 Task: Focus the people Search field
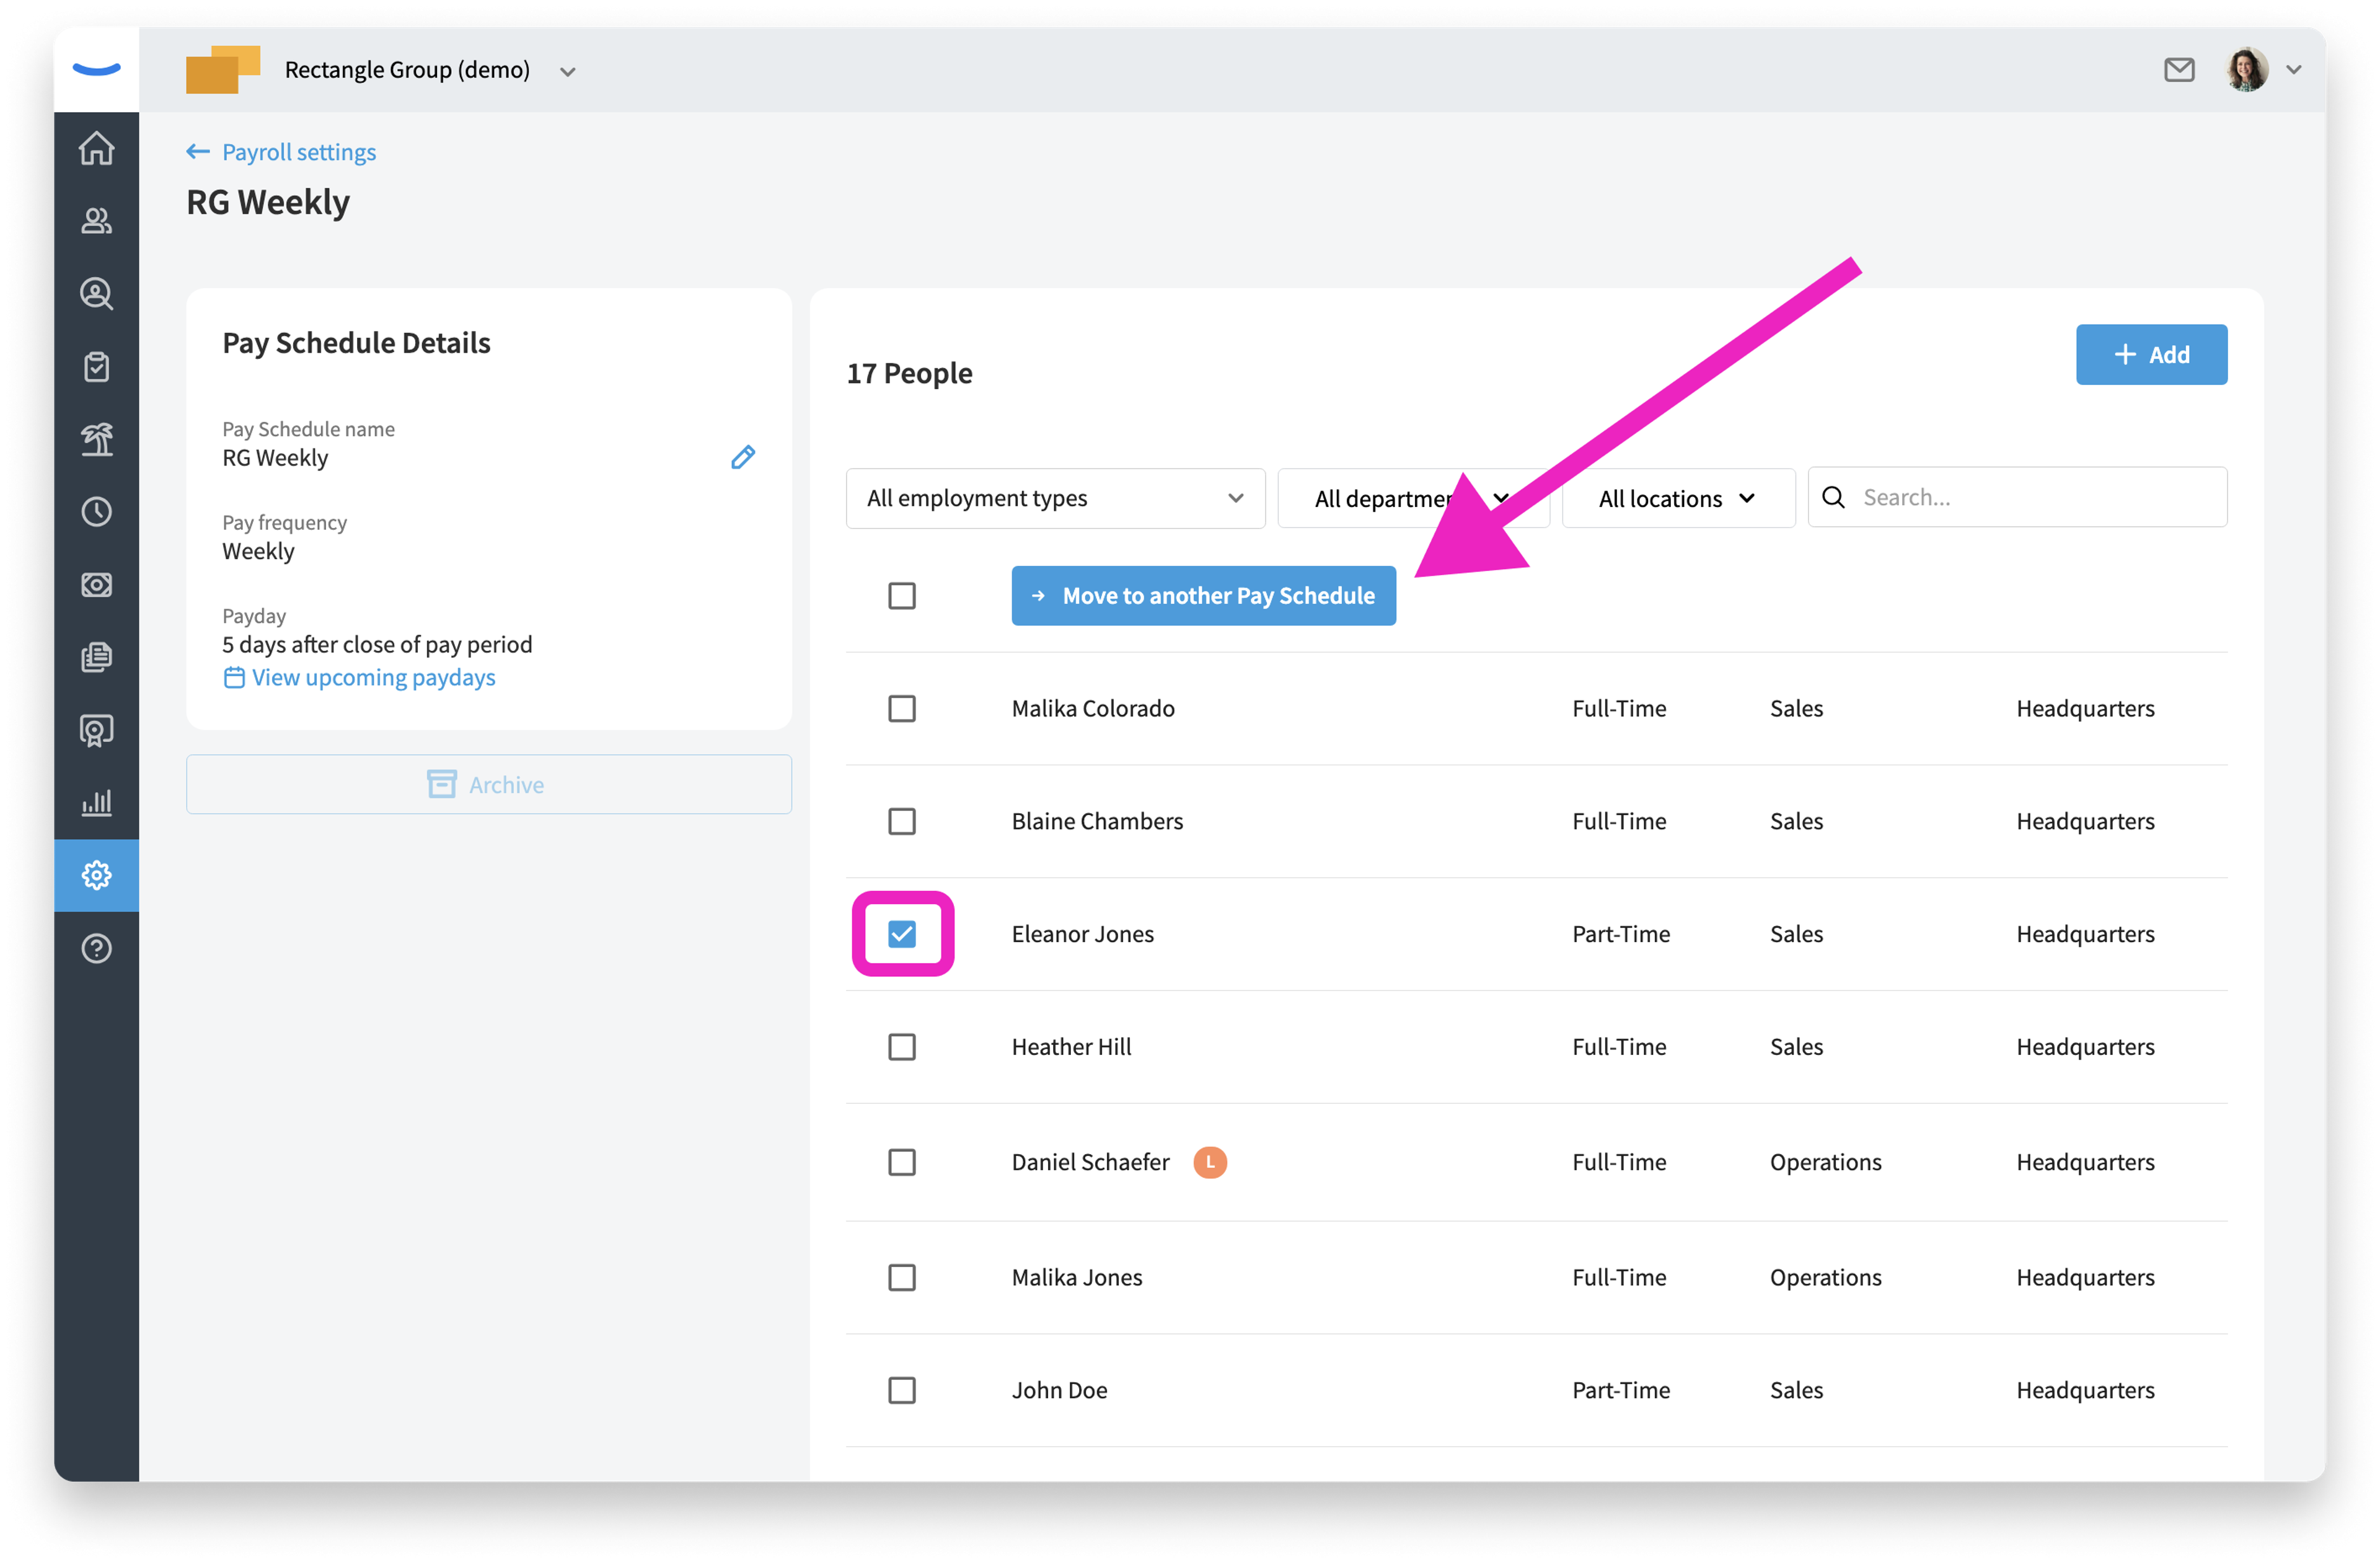tap(2017, 497)
